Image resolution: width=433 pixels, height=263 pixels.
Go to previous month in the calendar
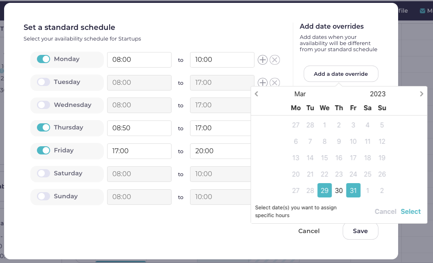pyautogui.click(x=257, y=94)
